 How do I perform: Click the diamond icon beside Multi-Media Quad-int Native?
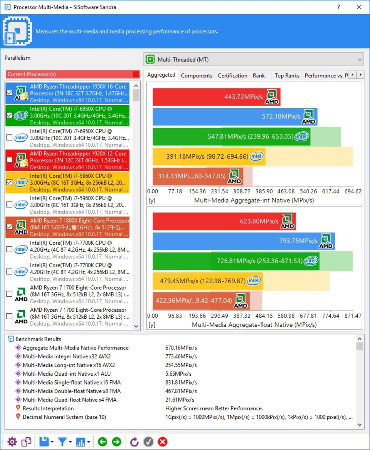click(x=18, y=374)
